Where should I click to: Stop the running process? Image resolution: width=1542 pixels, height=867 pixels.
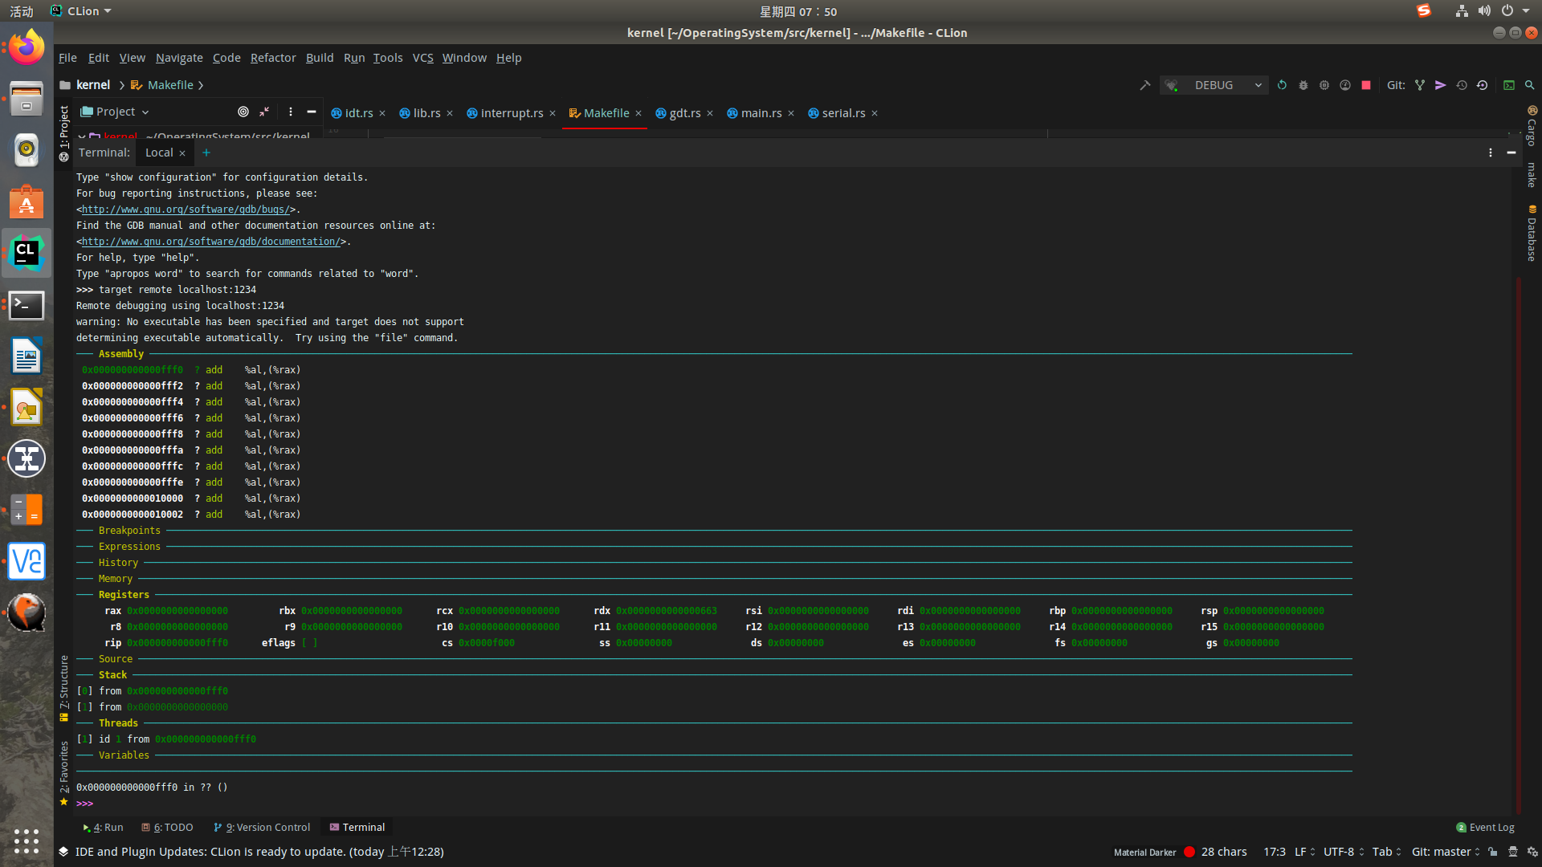[x=1366, y=85]
